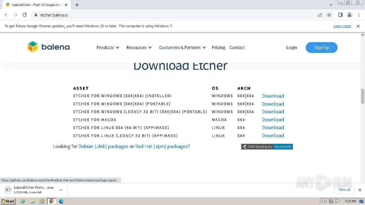This screenshot has width=365, height=205.
Task: Expand the Products menu
Action: pyautogui.click(x=108, y=48)
